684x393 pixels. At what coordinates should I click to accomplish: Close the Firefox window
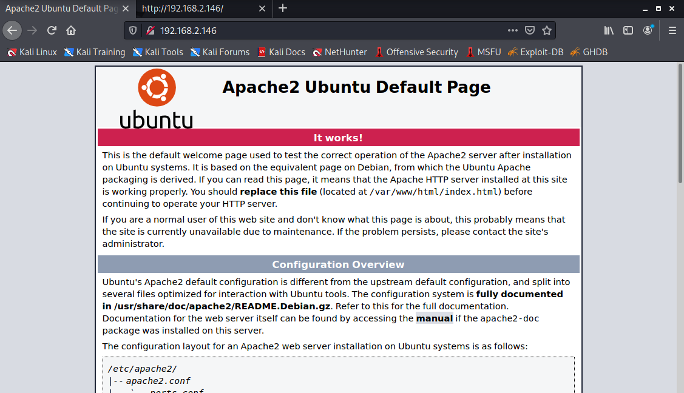pos(672,8)
